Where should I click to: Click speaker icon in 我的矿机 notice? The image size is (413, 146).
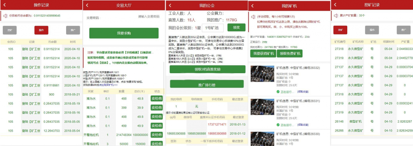click(253, 17)
